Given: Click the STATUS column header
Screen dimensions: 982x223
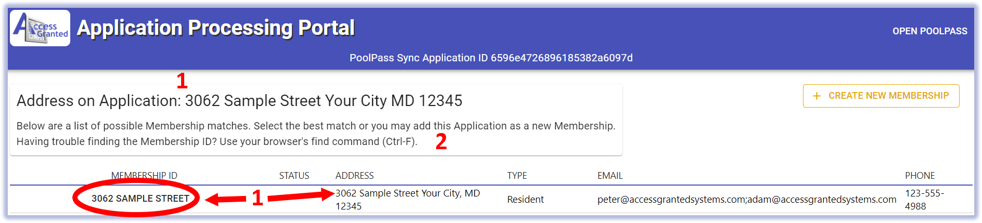Looking at the screenshot, I should point(294,176).
